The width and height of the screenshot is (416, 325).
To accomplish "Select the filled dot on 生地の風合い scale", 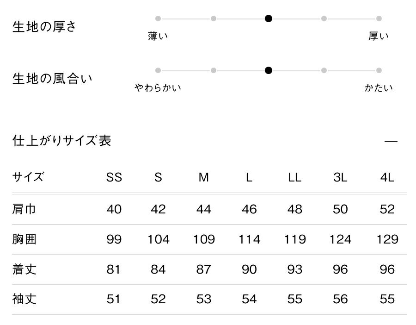I will pos(269,70).
